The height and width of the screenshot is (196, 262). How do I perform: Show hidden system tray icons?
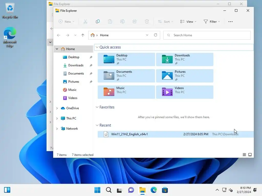217,190
